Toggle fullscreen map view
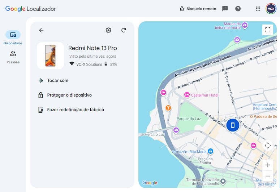280x192 pixels. (268, 30)
